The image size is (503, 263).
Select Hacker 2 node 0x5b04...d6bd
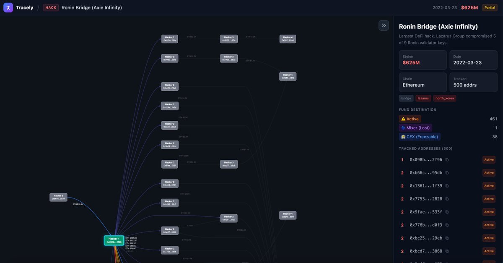170,145
